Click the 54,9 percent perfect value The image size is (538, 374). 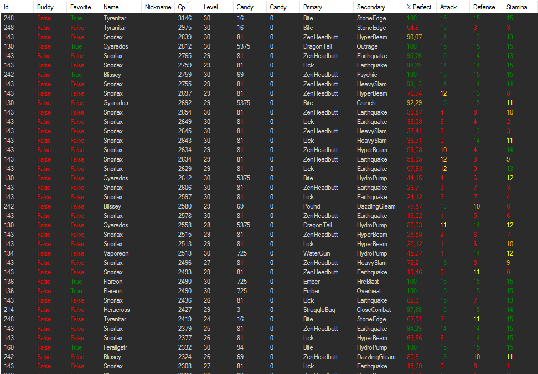pyautogui.click(x=413, y=28)
